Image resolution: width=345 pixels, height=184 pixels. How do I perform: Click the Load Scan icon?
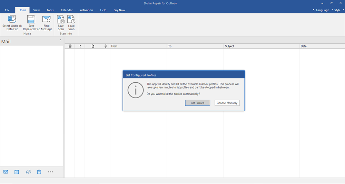(71, 19)
